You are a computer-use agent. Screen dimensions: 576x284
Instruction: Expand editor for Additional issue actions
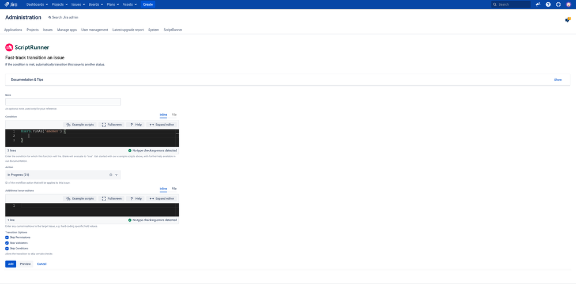click(x=161, y=199)
